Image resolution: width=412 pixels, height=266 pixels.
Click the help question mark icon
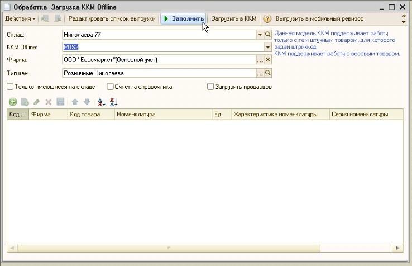(x=267, y=18)
